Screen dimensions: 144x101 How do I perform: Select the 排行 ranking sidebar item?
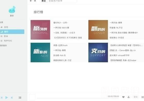(x=12, y=32)
